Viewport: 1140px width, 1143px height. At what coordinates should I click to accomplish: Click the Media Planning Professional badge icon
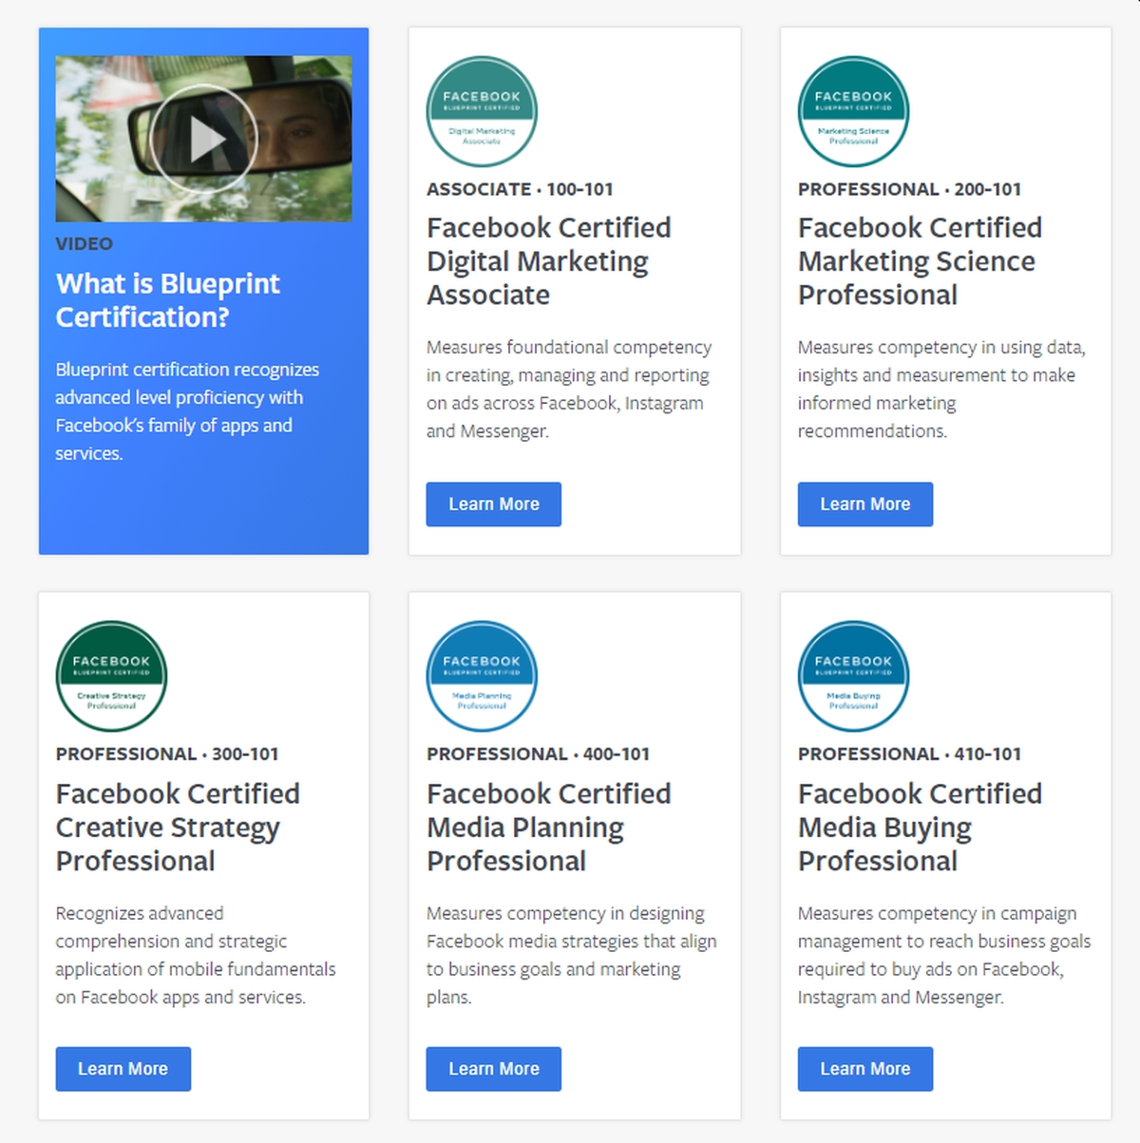(482, 676)
